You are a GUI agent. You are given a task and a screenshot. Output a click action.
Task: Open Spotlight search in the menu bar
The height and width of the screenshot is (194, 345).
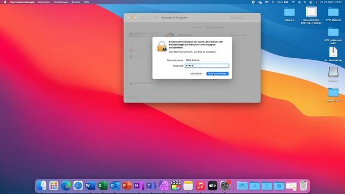point(305,2)
